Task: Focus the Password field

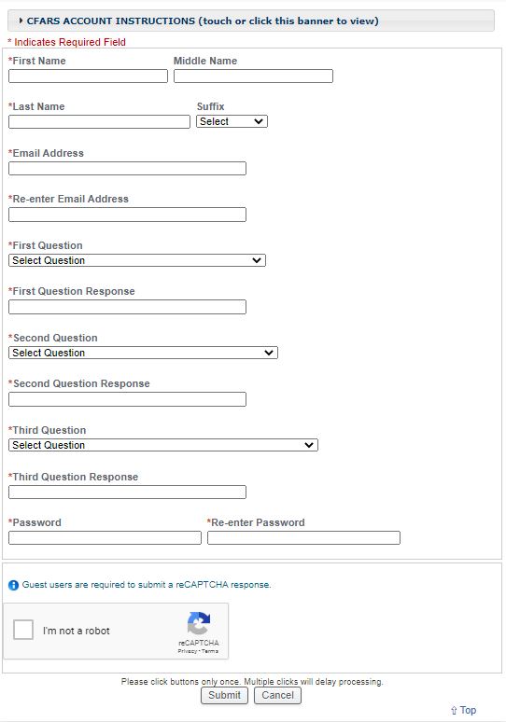Action: pyautogui.click(x=105, y=538)
